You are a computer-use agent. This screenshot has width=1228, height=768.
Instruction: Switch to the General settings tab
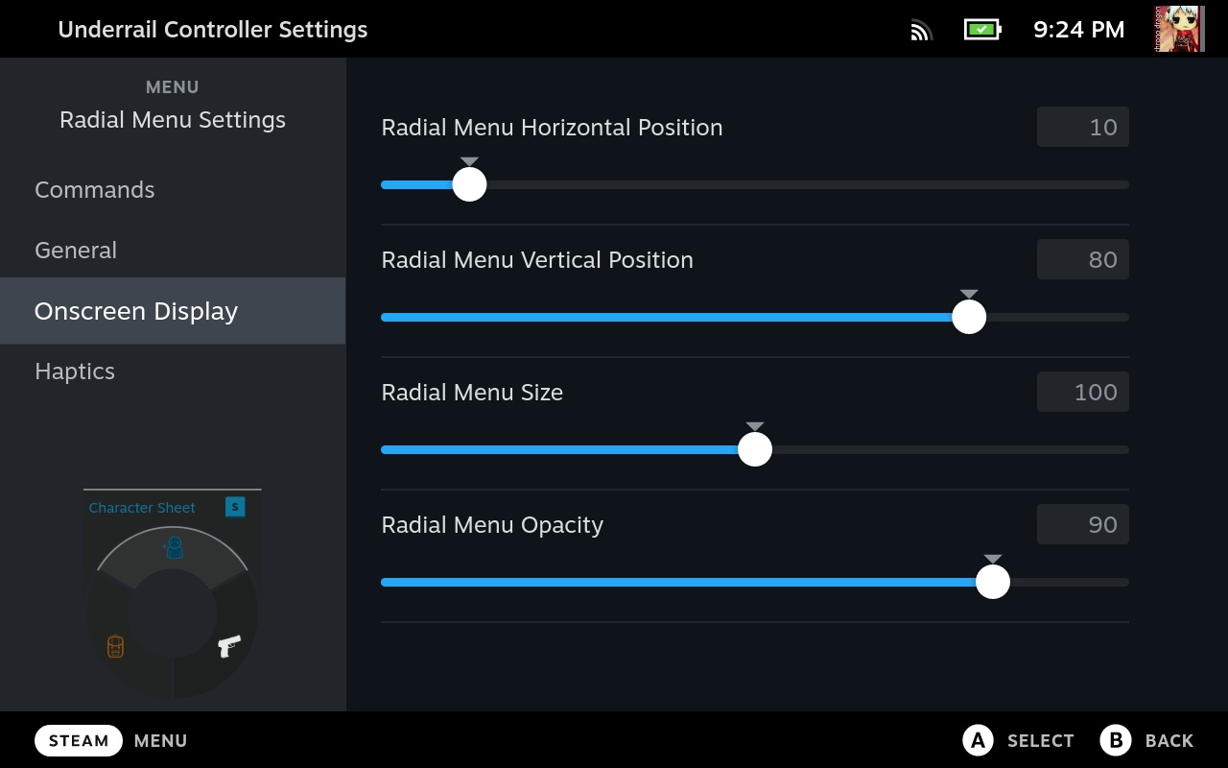(x=76, y=251)
